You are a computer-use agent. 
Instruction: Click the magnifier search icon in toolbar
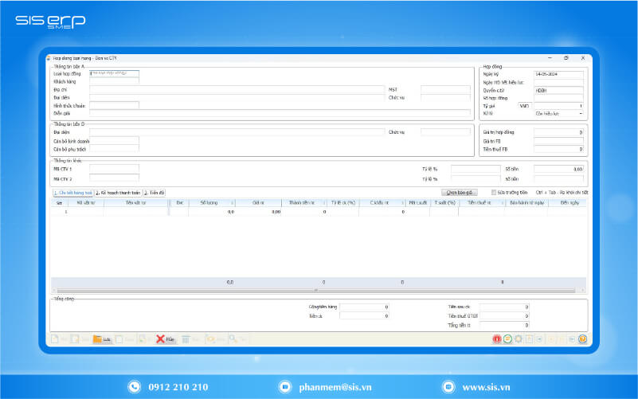coord(233,338)
